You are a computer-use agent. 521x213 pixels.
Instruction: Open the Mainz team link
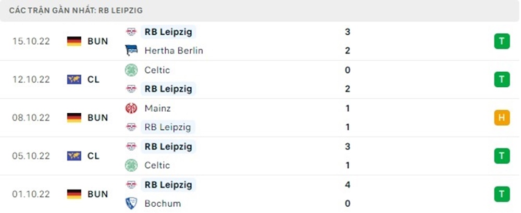click(157, 109)
